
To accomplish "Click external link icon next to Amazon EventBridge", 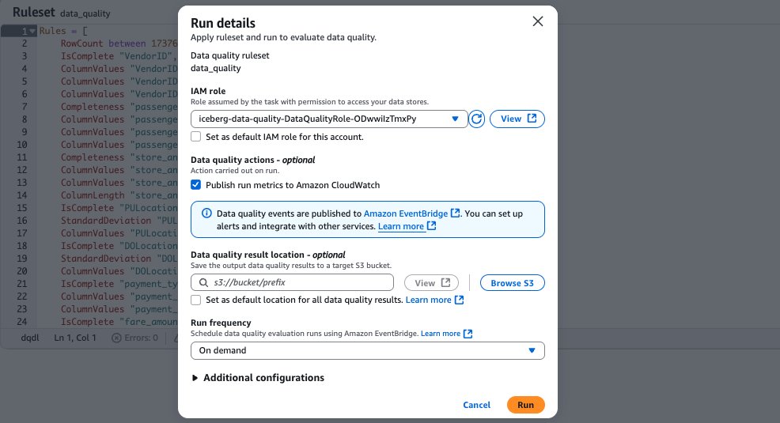I will [455, 213].
